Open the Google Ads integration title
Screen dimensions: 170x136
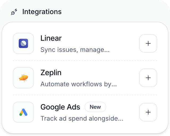60,107
